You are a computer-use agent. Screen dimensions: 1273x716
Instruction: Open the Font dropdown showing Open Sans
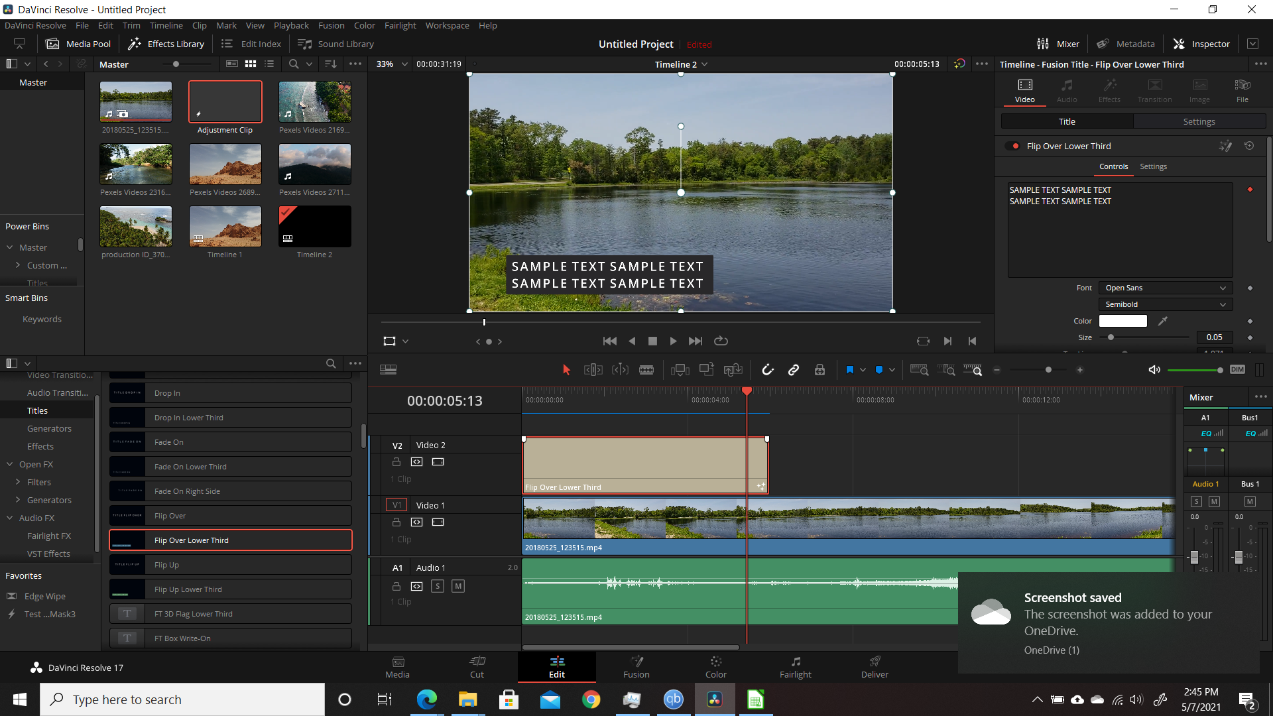pos(1165,288)
